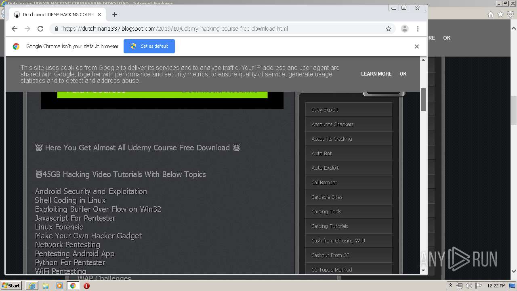Open the Cashout From CC category

349,255
